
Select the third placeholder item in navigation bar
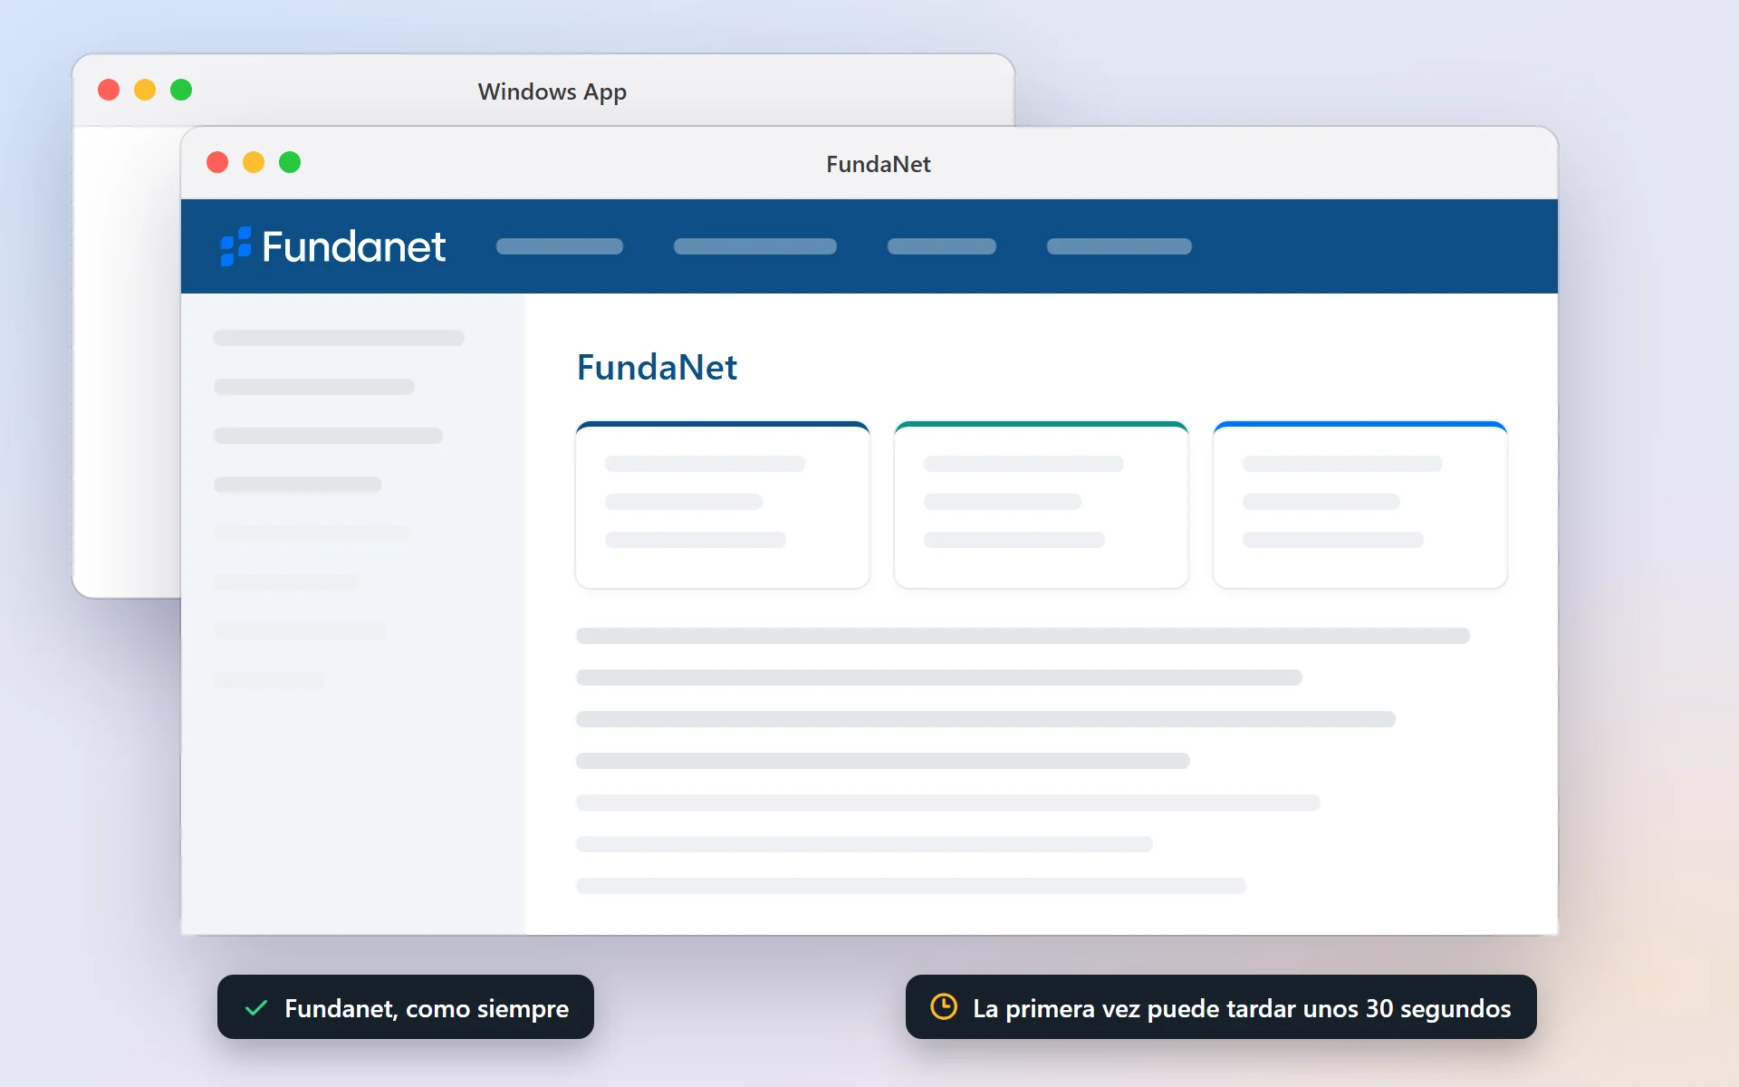(942, 246)
